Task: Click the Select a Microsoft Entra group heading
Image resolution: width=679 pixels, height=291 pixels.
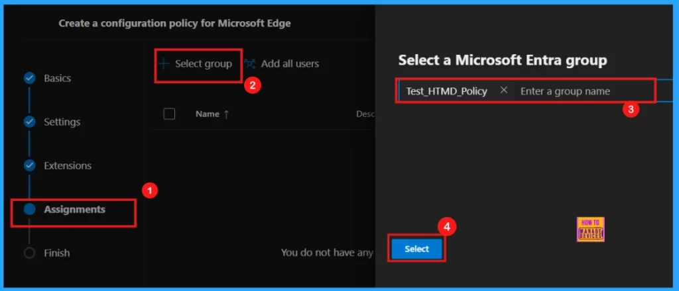Action: point(503,60)
